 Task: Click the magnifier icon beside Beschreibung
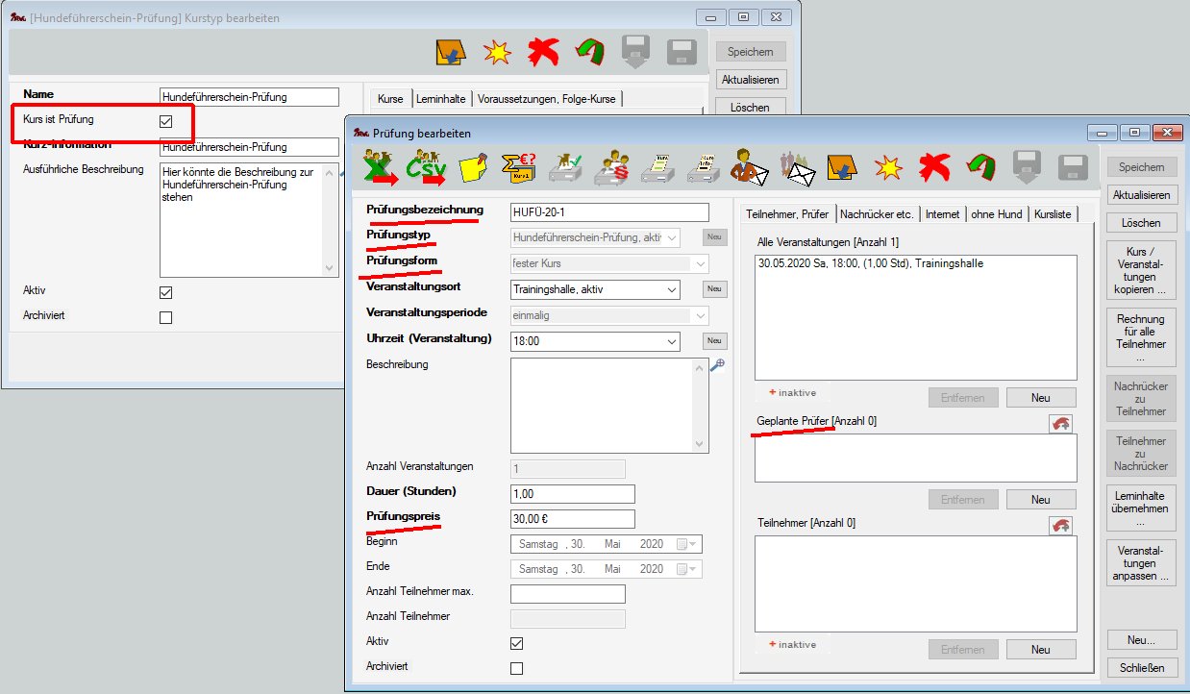(717, 365)
